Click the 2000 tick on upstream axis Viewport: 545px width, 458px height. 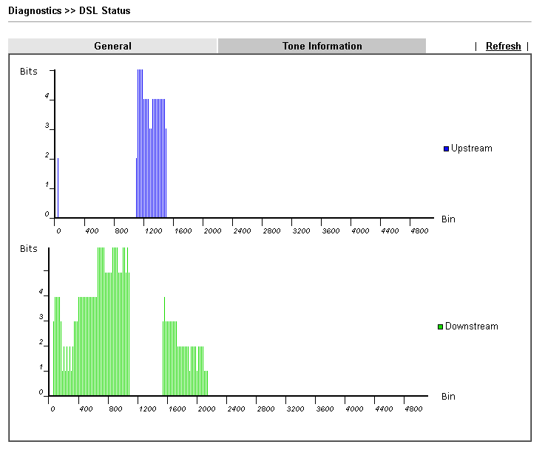(x=211, y=231)
